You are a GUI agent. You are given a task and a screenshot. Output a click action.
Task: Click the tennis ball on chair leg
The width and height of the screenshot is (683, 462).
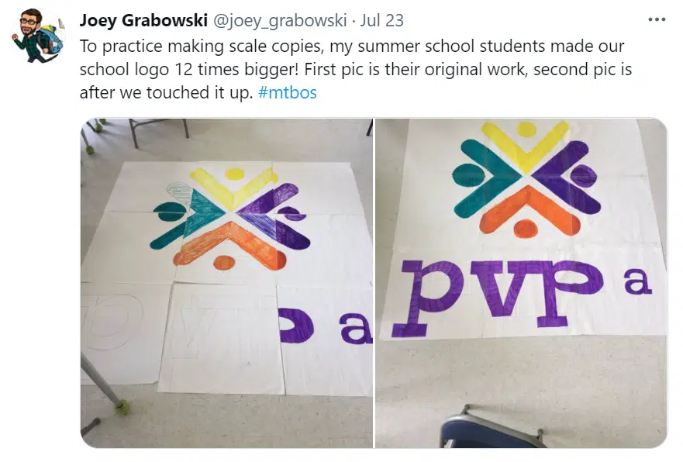pos(121,407)
